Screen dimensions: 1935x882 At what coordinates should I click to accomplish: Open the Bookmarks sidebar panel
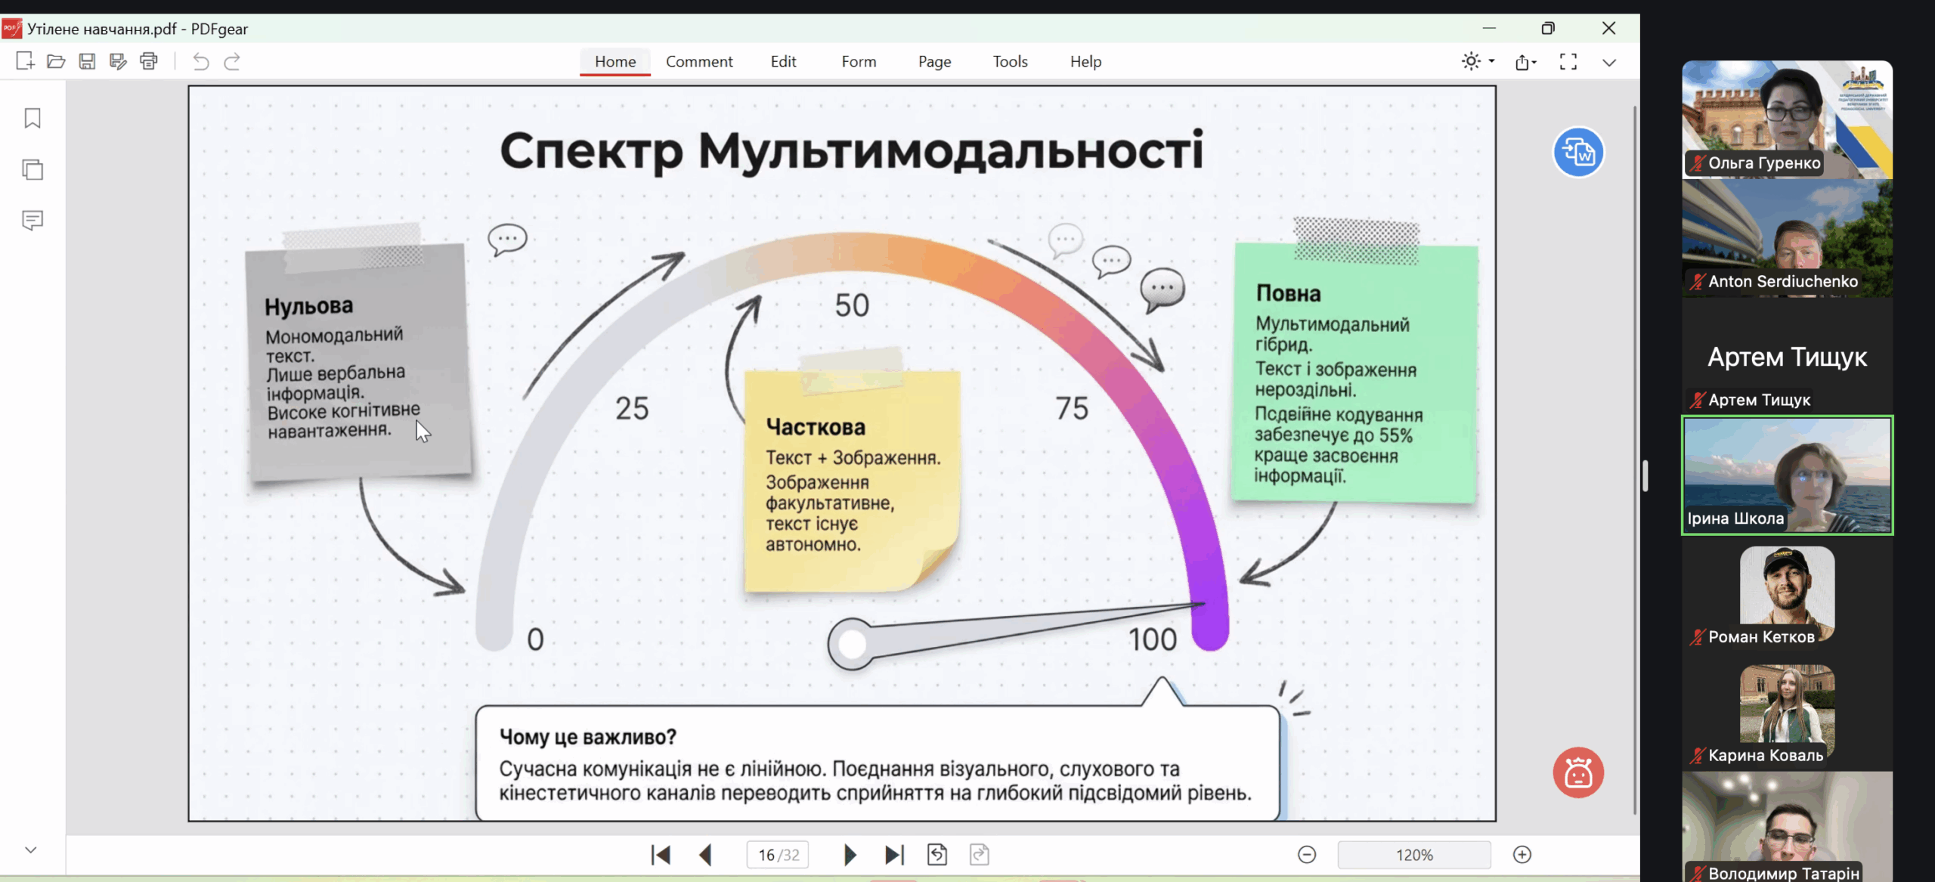tap(33, 118)
